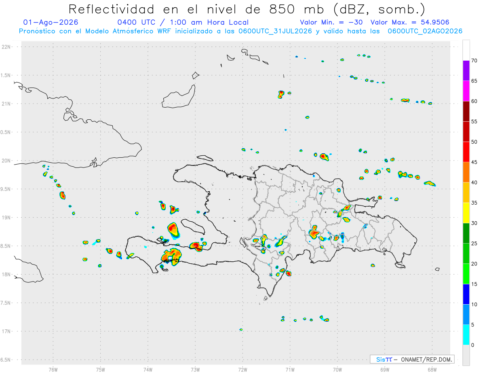Click the 'SisTT – ONAMET/REP.DOM.' credit box
This screenshot has width=485, height=375.
[412, 359]
